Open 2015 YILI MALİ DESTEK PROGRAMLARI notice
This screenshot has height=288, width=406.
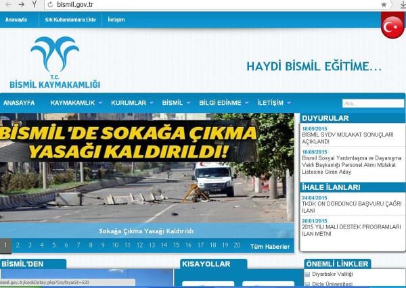pos(351,231)
